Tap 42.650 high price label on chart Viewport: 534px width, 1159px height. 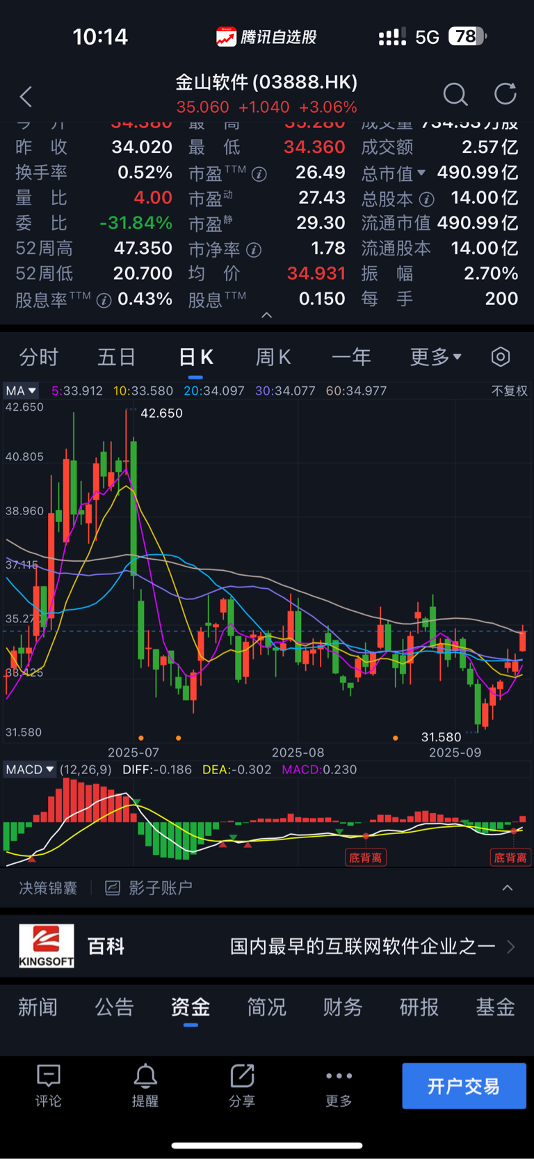(161, 413)
